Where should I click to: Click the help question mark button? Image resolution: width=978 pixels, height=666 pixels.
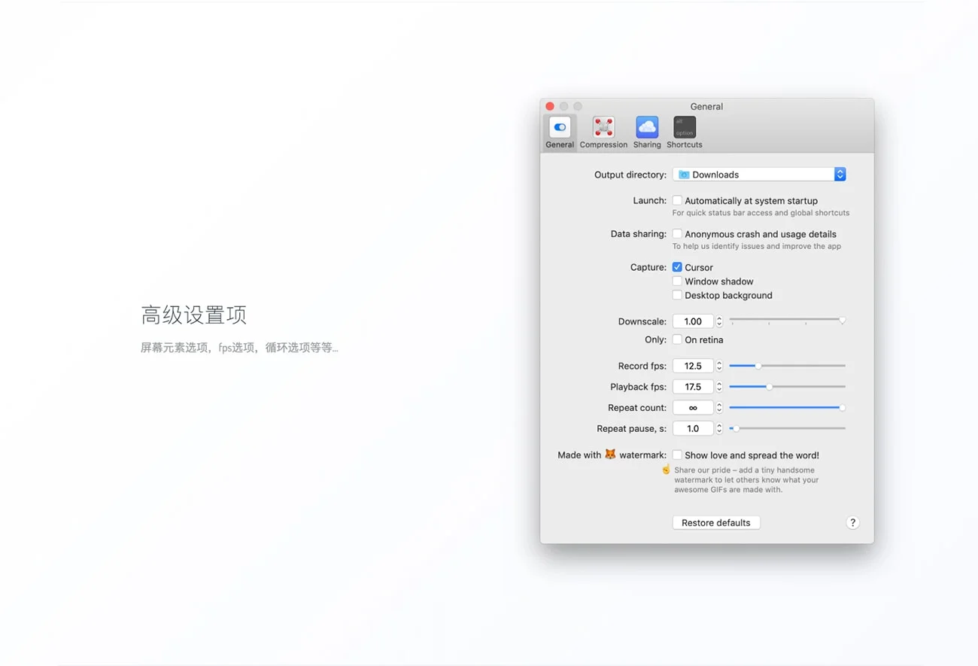click(852, 523)
